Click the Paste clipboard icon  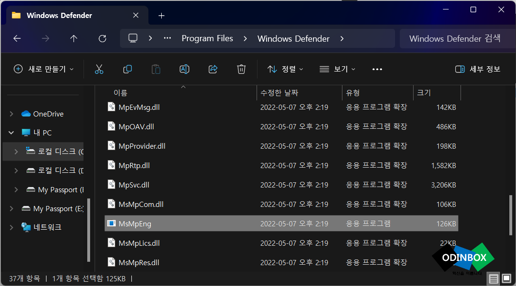[156, 69]
